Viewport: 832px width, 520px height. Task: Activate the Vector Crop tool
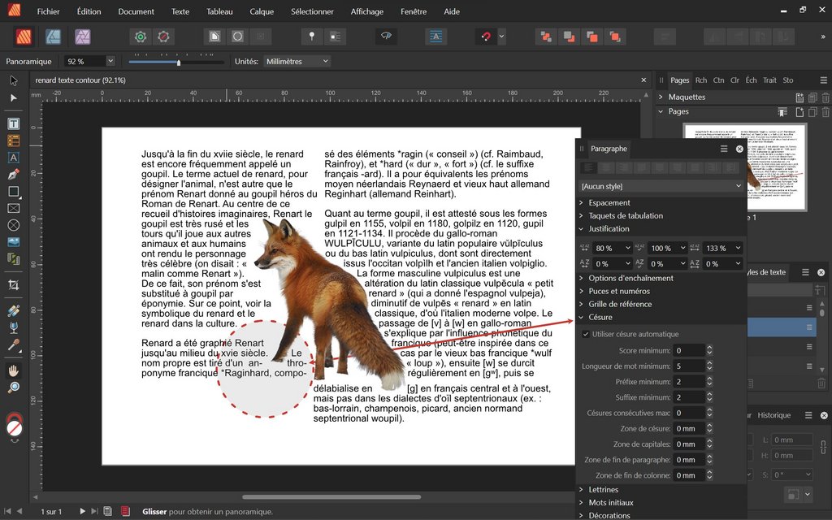pos(13,285)
